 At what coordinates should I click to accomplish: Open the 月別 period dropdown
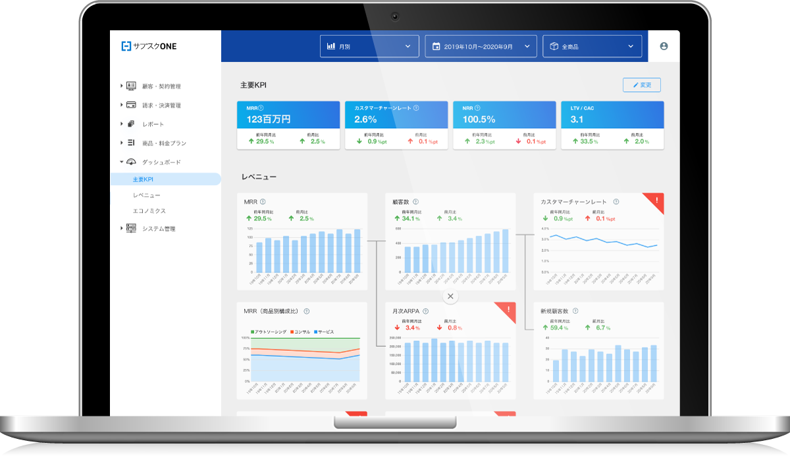(369, 46)
